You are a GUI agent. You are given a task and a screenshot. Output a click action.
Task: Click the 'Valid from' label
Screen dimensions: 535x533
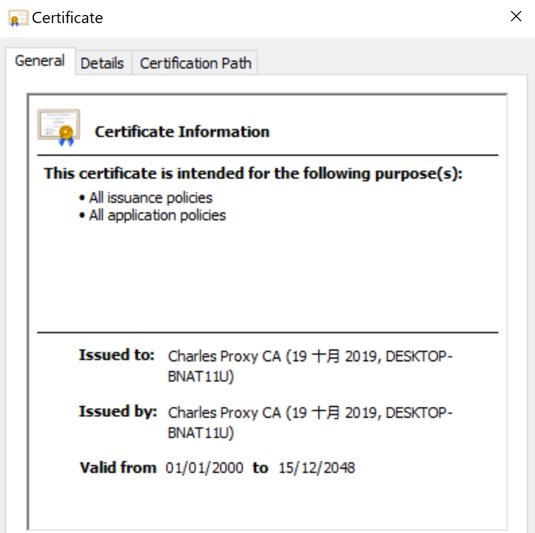point(118,467)
